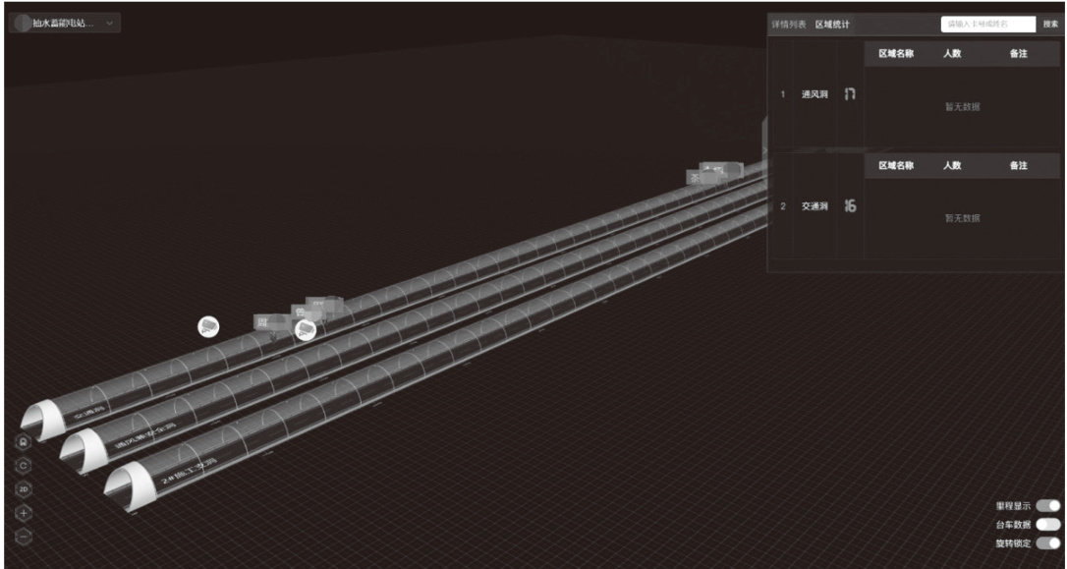Expand the 通风洞 region row
Image resolution: width=1067 pixels, height=569 pixels.
[x=814, y=94]
